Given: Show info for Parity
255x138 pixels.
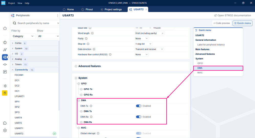Looking at the screenshot, I should pyautogui.click(x=86, y=39).
